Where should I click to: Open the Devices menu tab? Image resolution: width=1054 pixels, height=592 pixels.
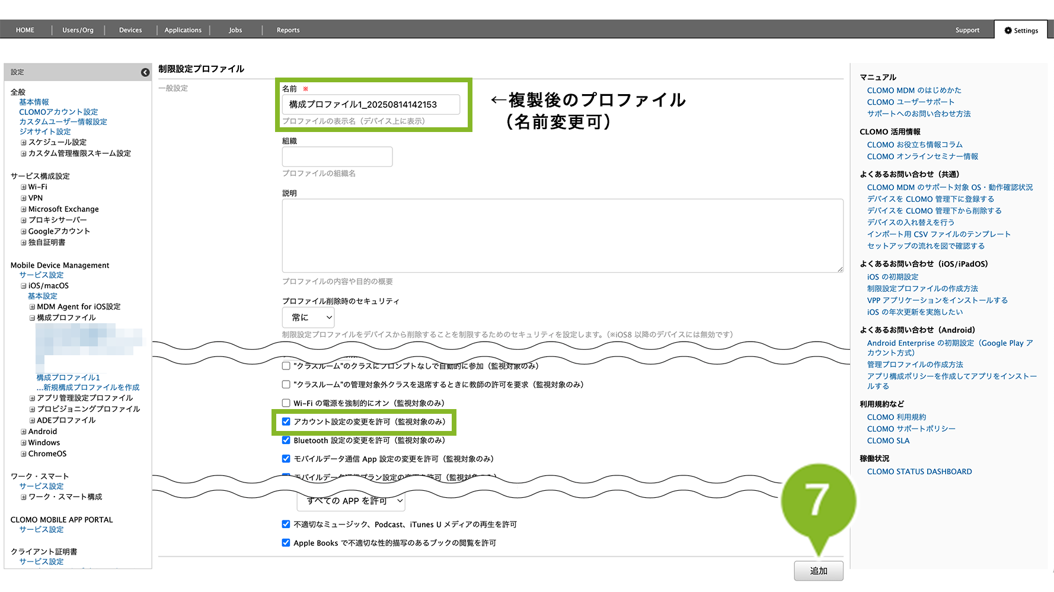coord(130,30)
